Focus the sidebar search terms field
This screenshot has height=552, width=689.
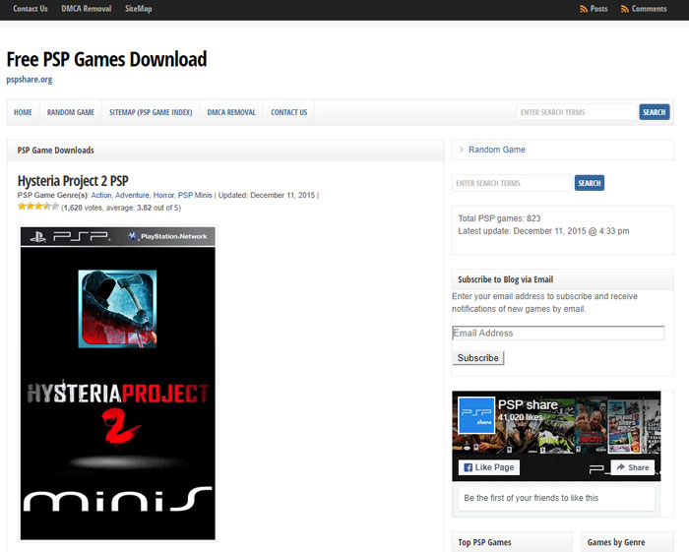512,183
